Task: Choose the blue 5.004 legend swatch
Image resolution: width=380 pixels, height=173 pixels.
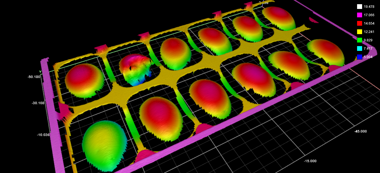Action: pyautogui.click(x=360, y=57)
